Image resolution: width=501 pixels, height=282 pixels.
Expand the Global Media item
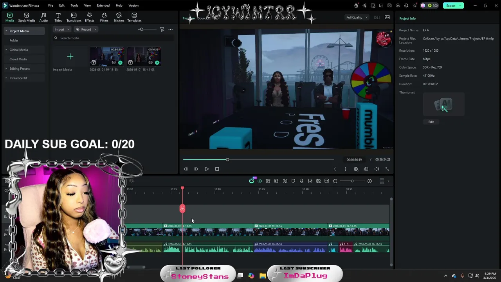click(6, 50)
